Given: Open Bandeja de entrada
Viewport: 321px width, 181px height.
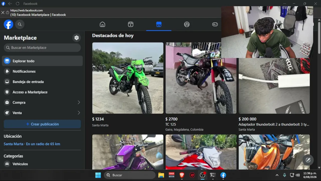Looking at the screenshot, I should [42, 82].
